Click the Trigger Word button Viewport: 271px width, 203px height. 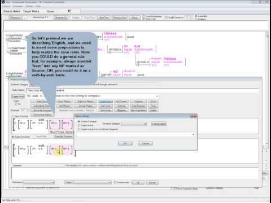click(18, 96)
